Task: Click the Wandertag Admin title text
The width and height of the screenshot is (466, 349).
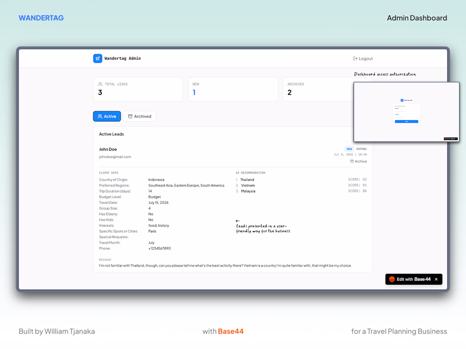Action: [122, 58]
